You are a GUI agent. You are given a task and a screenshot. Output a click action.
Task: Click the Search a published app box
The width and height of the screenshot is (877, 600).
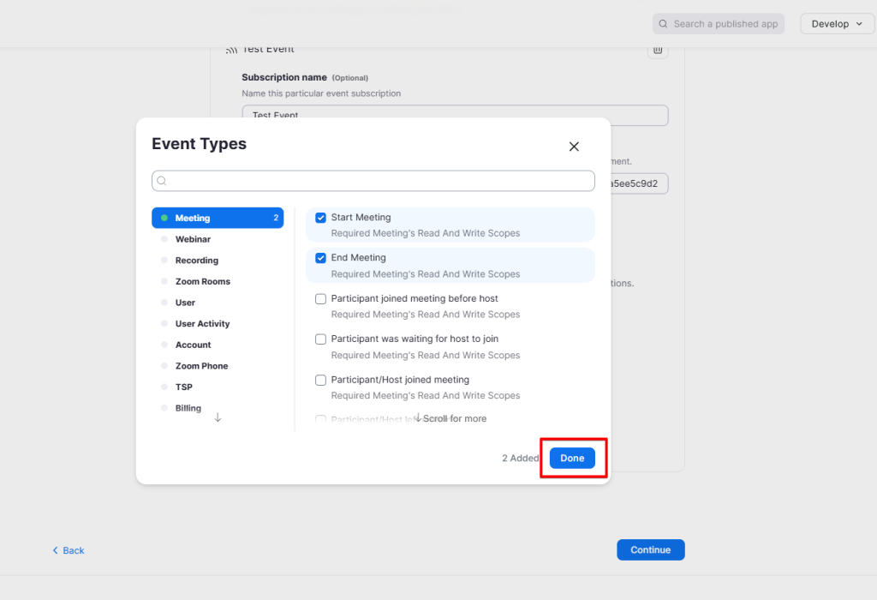coord(718,24)
